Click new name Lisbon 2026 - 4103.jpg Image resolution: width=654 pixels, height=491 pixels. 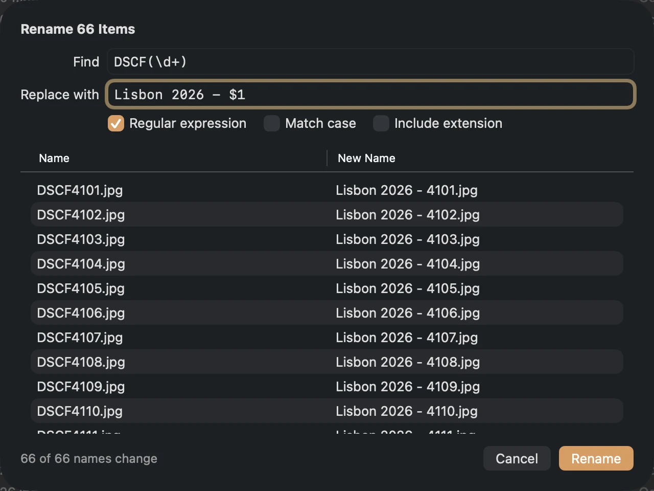(408, 239)
